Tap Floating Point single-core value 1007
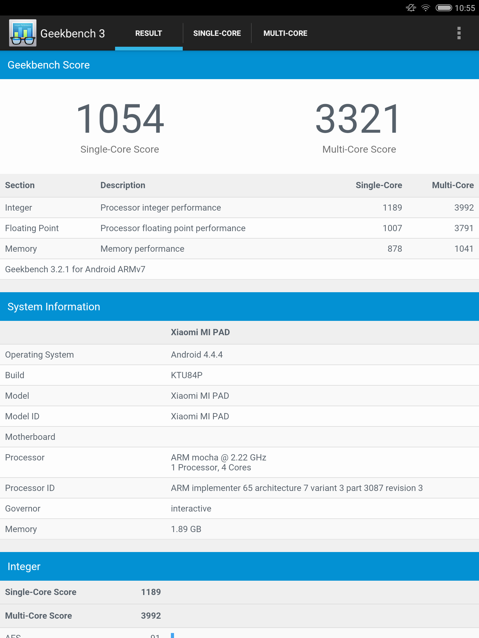 click(x=392, y=228)
